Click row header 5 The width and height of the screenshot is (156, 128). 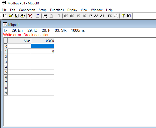6,72
